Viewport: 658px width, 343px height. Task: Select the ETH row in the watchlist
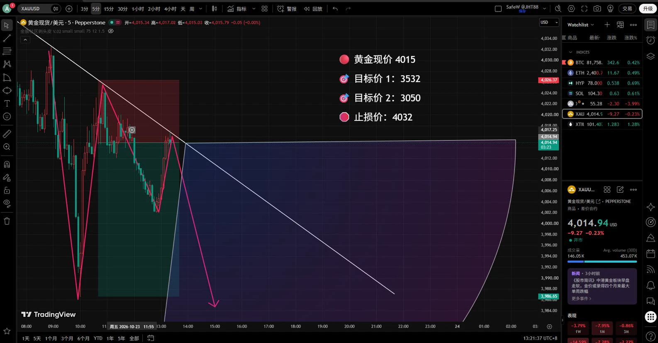(x=602, y=73)
